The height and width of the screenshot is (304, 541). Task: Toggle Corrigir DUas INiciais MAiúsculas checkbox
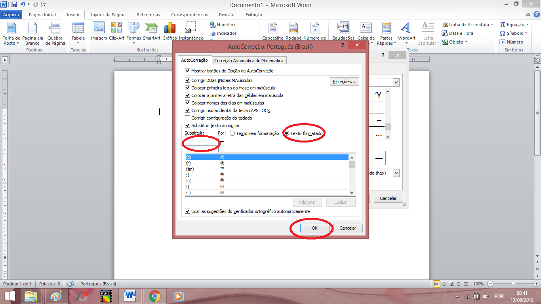click(x=188, y=80)
